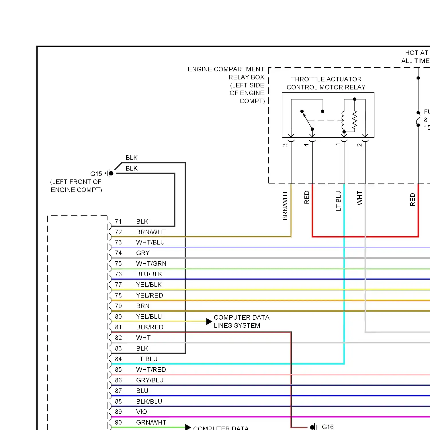This screenshot has height=430, width=430.
Task: Click connector pin number 76
Action: click(x=118, y=274)
